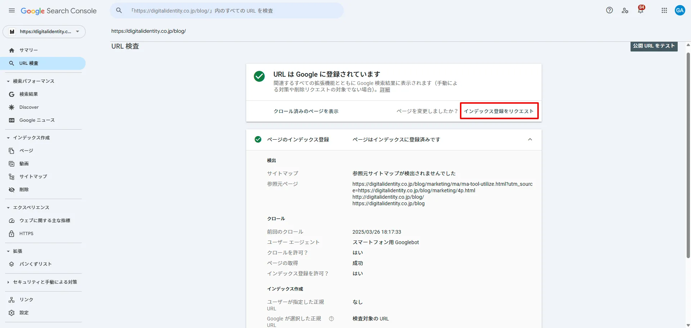Collapse the ページのインデックス登録 panel chevron

tap(530, 140)
